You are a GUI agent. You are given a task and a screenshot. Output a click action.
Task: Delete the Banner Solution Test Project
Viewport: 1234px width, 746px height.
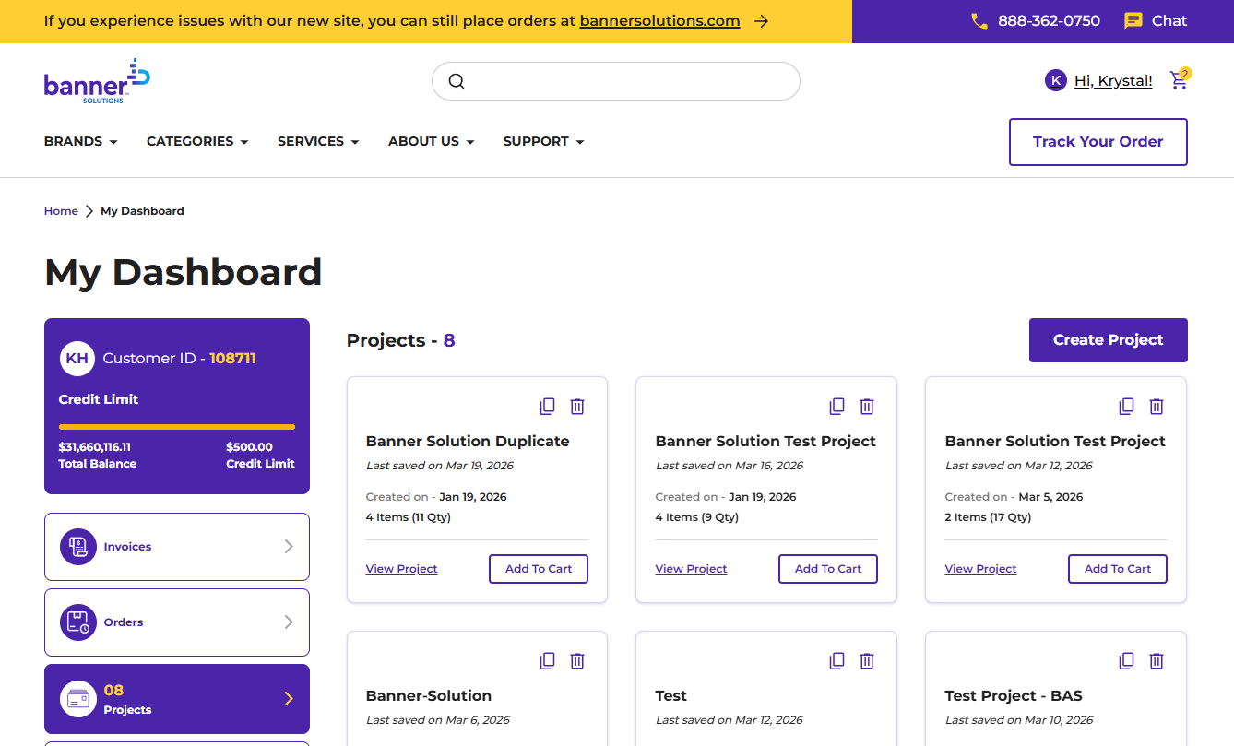tap(867, 406)
